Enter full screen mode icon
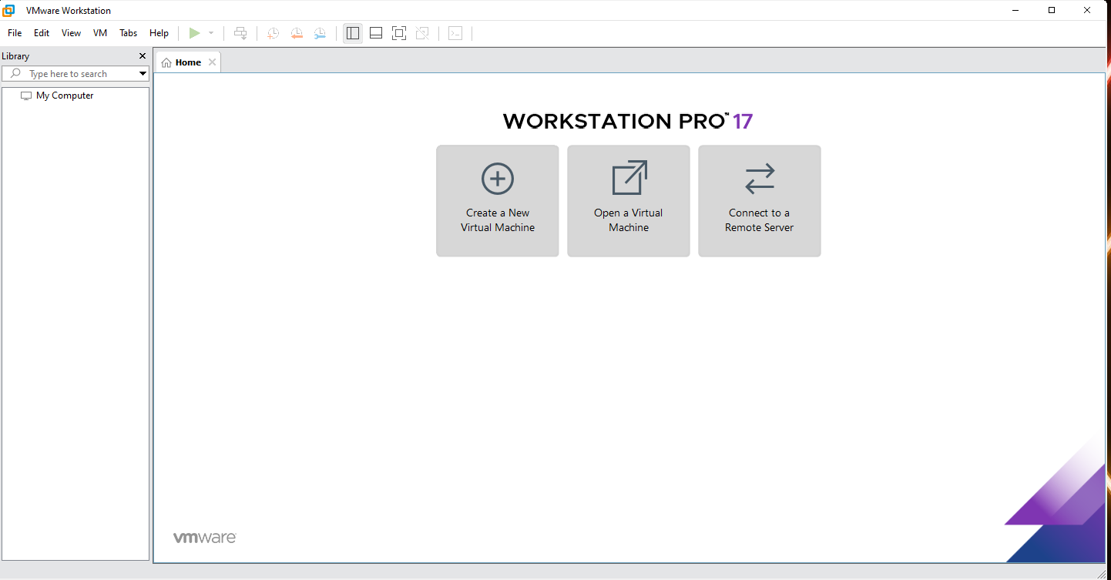The height and width of the screenshot is (580, 1111). coord(399,33)
